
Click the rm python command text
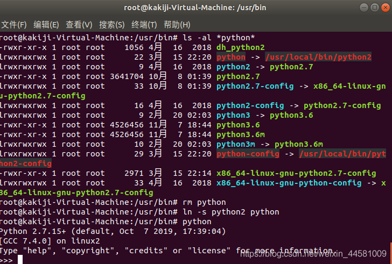tap(204, 202)
